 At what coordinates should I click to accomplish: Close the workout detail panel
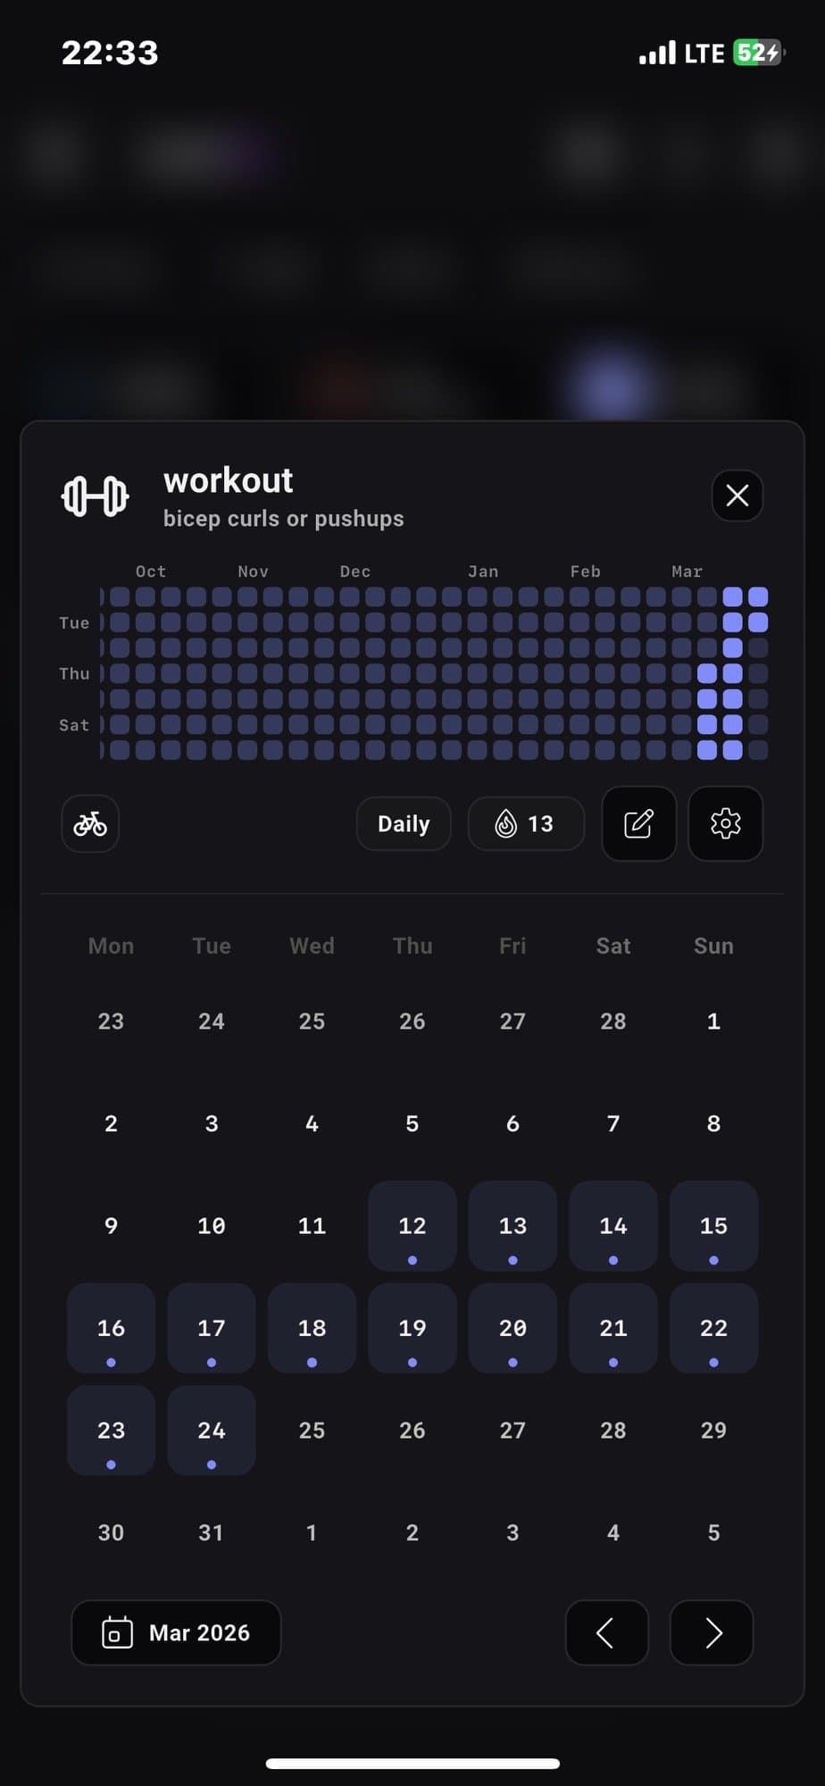(737, 496)
